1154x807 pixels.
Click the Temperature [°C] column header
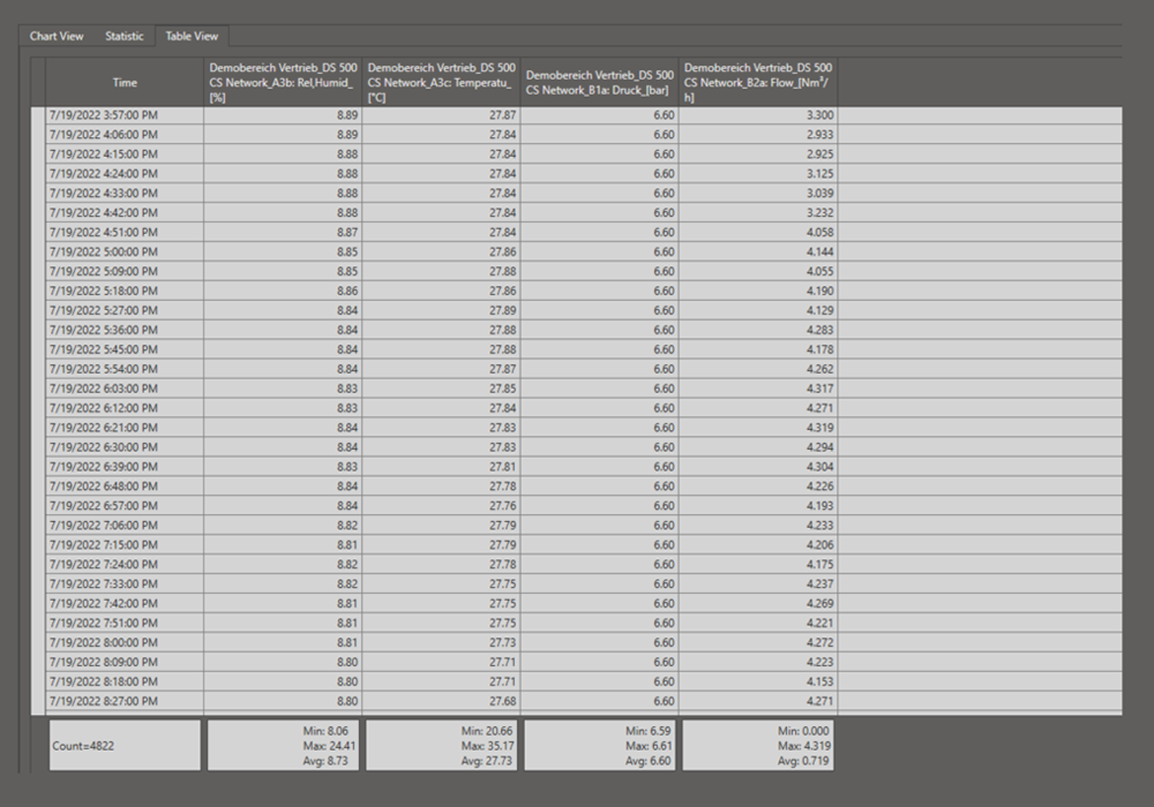(x=441, y=82)
